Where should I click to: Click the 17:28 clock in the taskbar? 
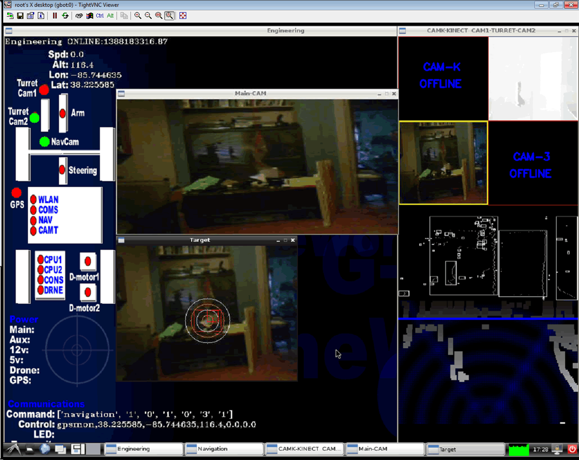pyautogui.click(x=541, y=449)
